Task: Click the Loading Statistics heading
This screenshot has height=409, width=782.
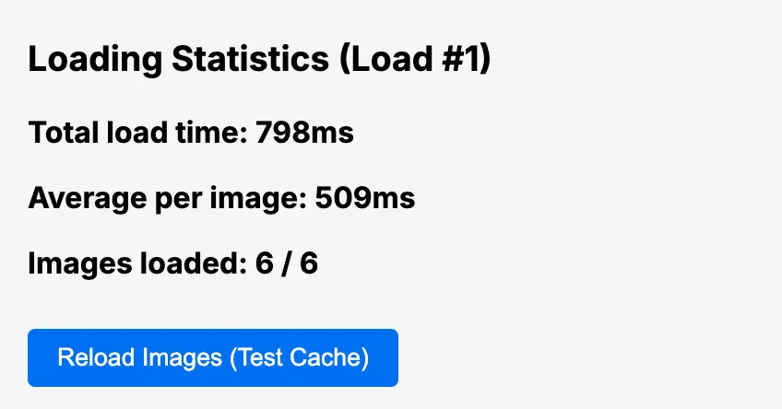Action: pyautogui.click(x=259, y=60)
